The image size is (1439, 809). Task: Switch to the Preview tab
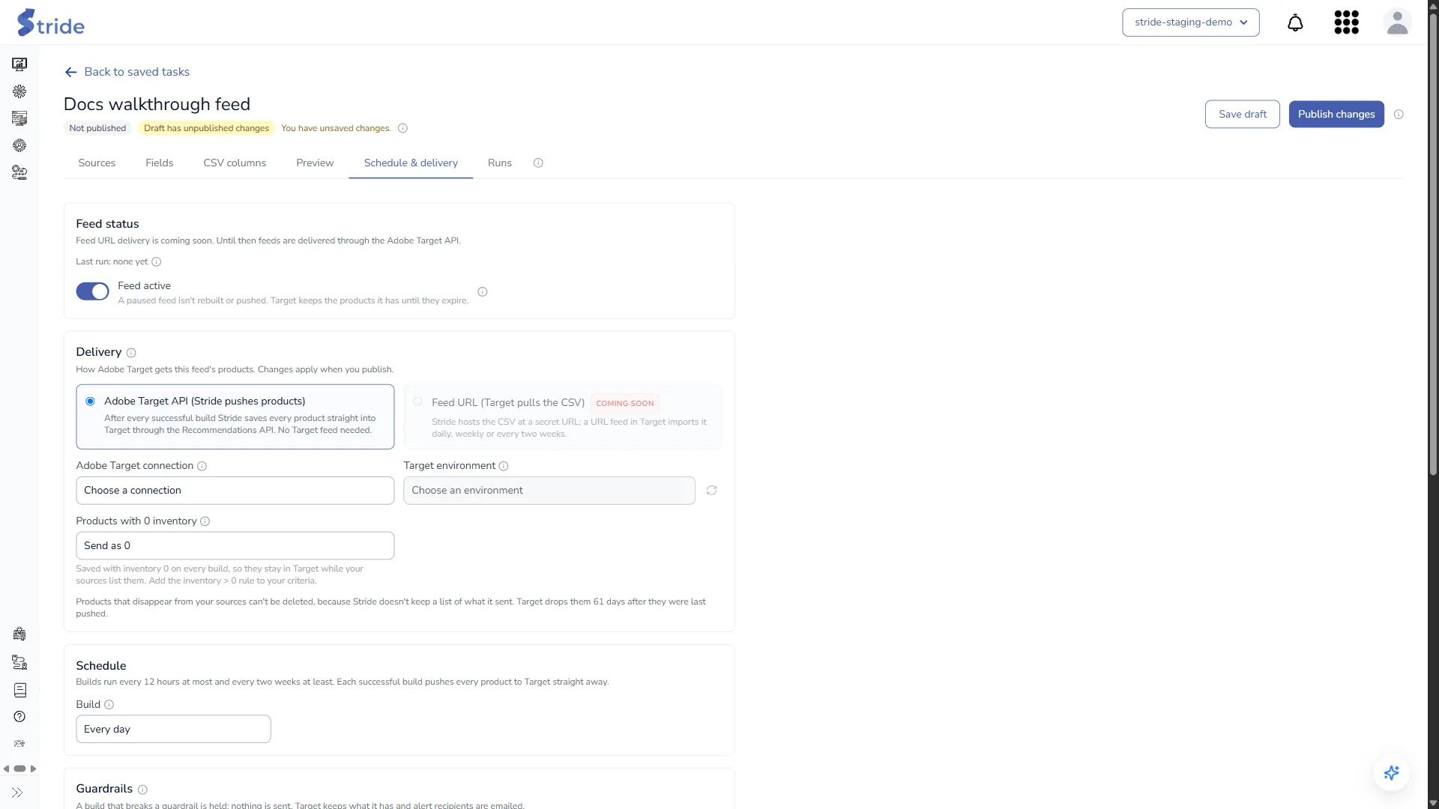point(315,163)
